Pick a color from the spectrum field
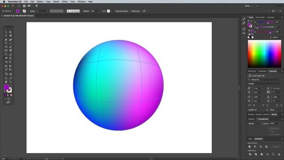The image size is (284, 160). tap(264, 54)
